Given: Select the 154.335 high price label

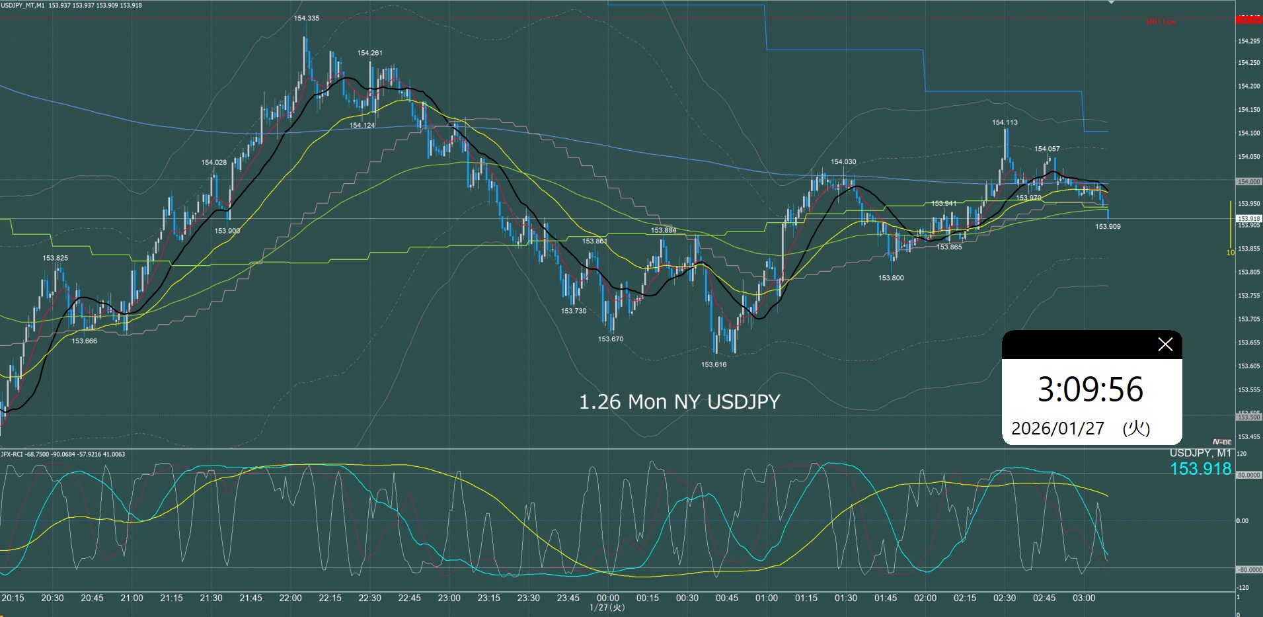Looking at the screenshot, I should pyautogui.click(x=307, y=19).
